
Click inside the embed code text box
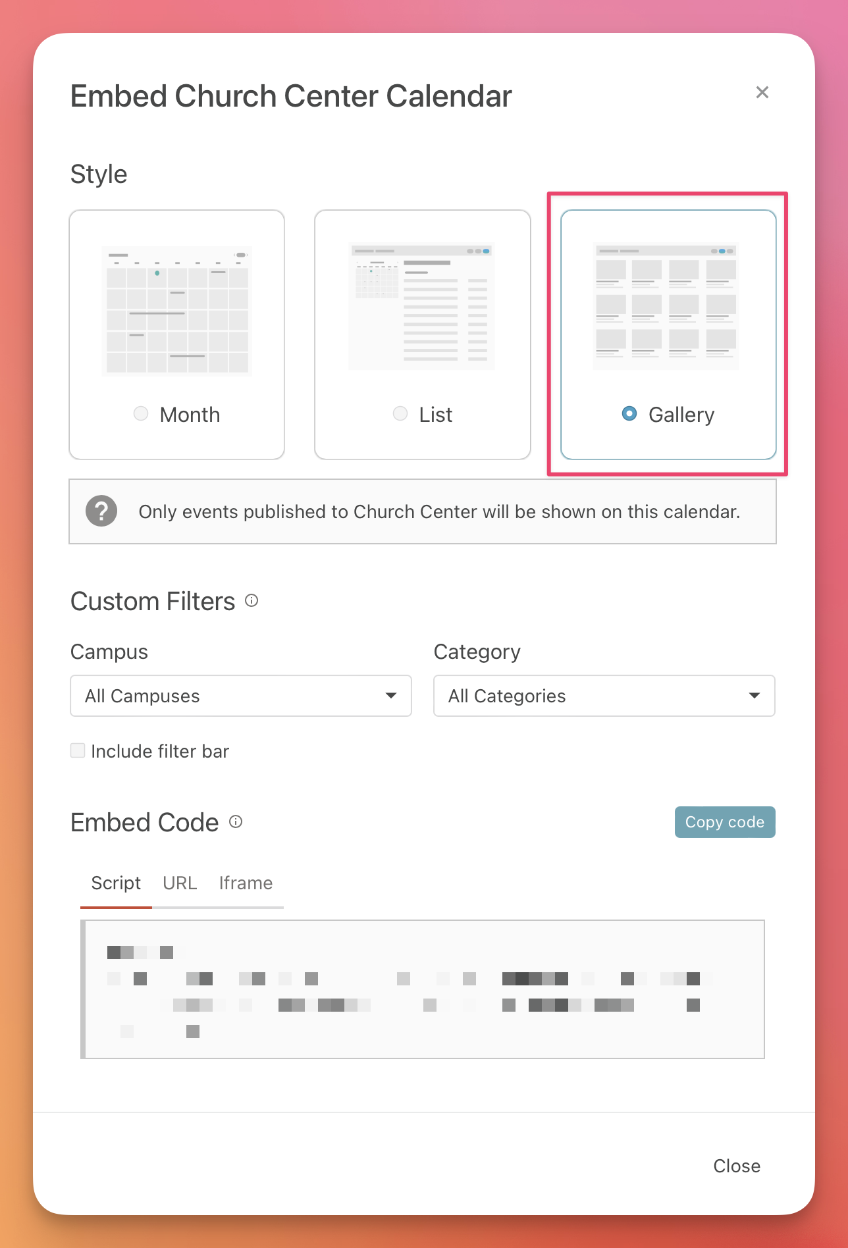coord(423,989)
